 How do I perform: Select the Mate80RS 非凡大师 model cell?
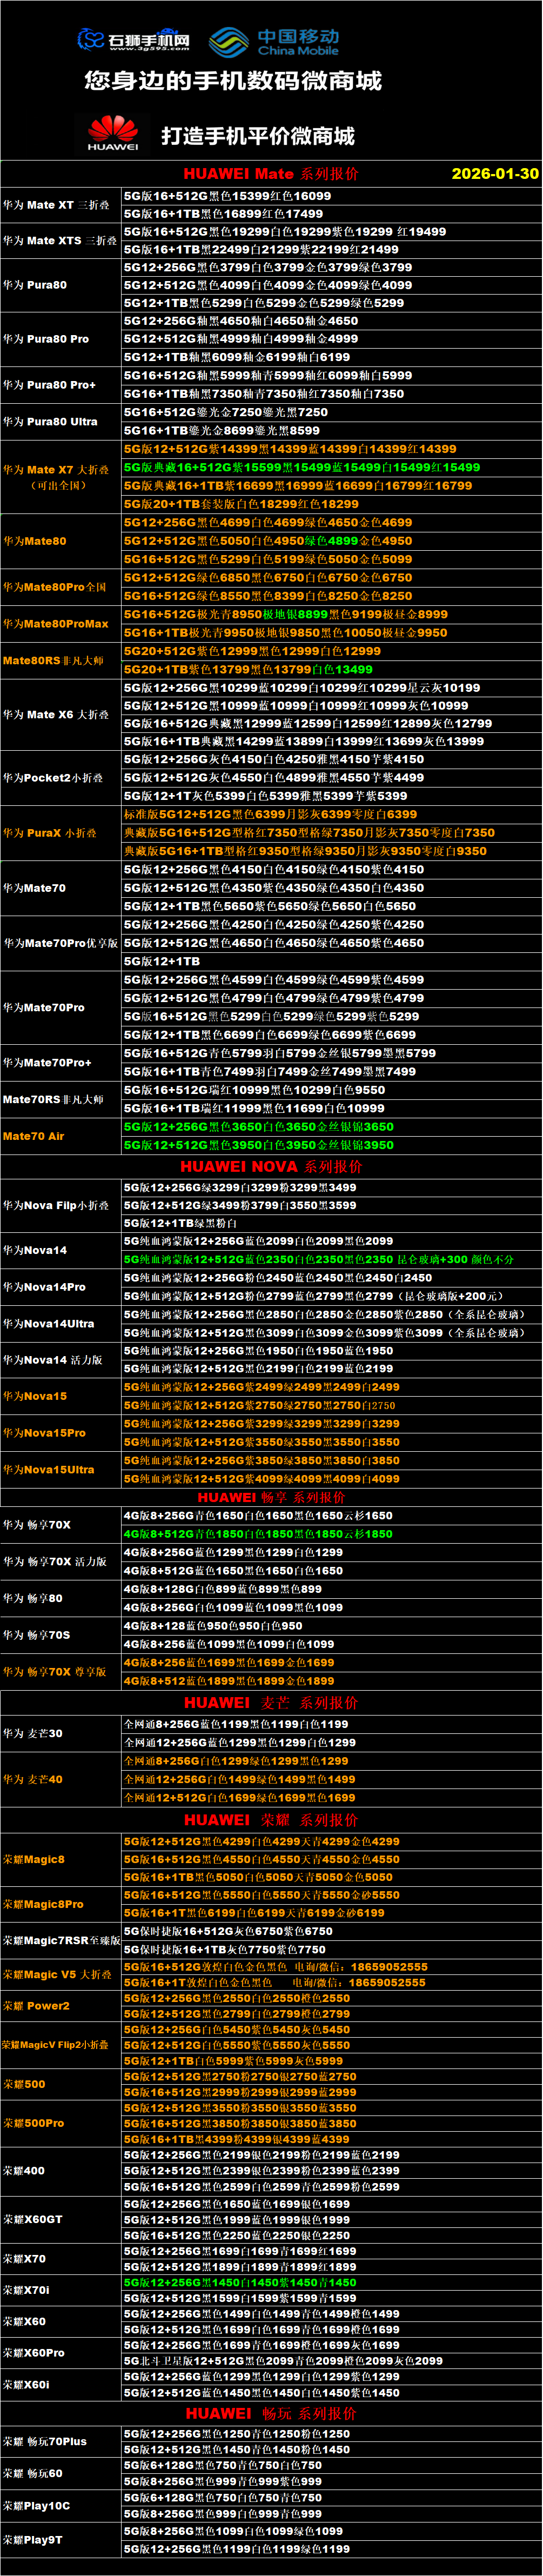pyautogui.click(x=53, y=660)
